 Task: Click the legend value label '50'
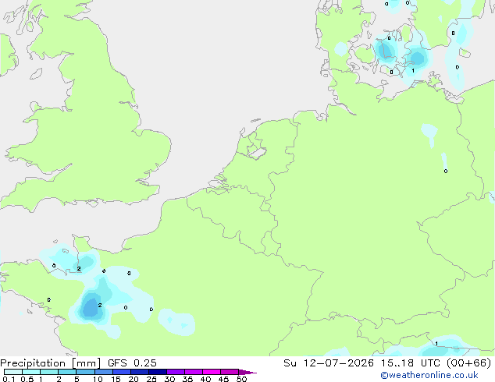pyautogui.click(x=242, y=379)
